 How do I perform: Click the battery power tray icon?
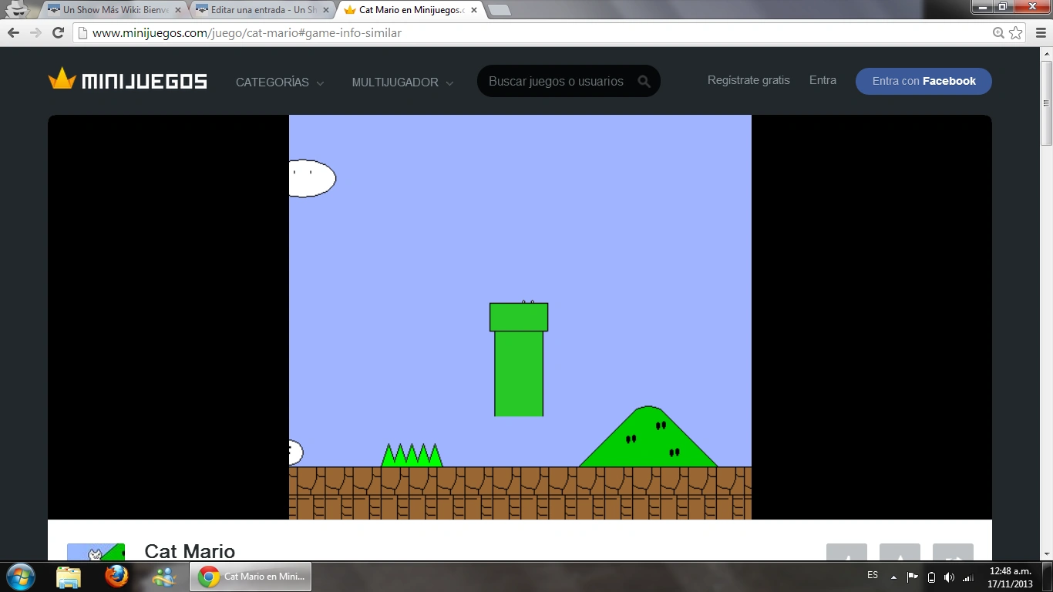click(x=931, y=577)
